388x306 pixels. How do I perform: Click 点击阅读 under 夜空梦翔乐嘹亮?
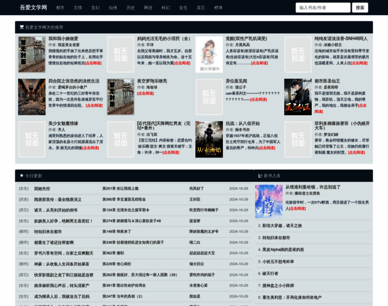point(145,93)
